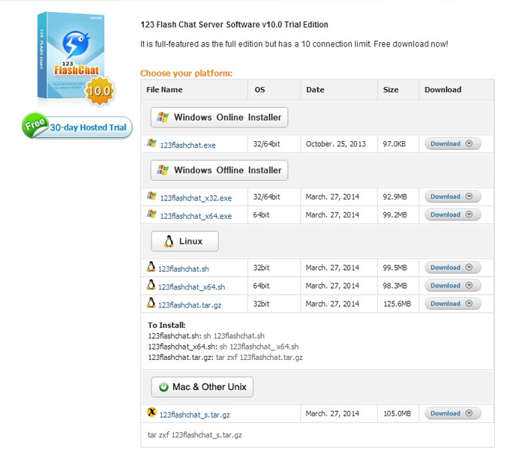The height and width of the screenshot is (465, 525).
Task: Click the Windows icon beside 123flashchat.exe
Action: 152,143
